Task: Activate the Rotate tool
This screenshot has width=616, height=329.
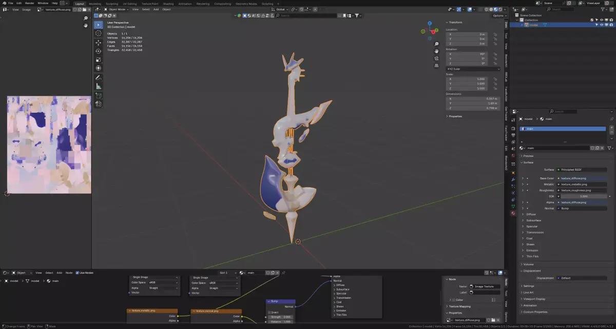Action: 99,51
